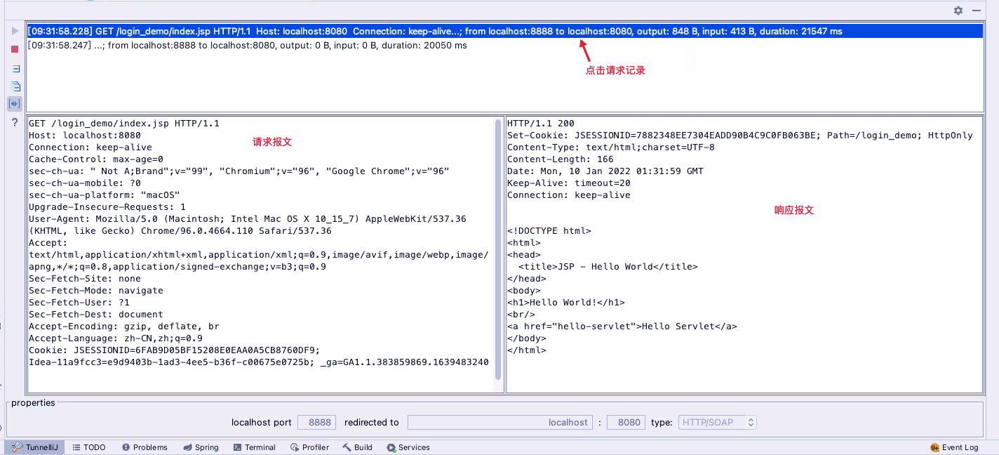This screenshot has width=999, height=455.
Task: Click the 'Accept-Language: zh-CN,zh;q=0.9' line
Action: (116, 338)
